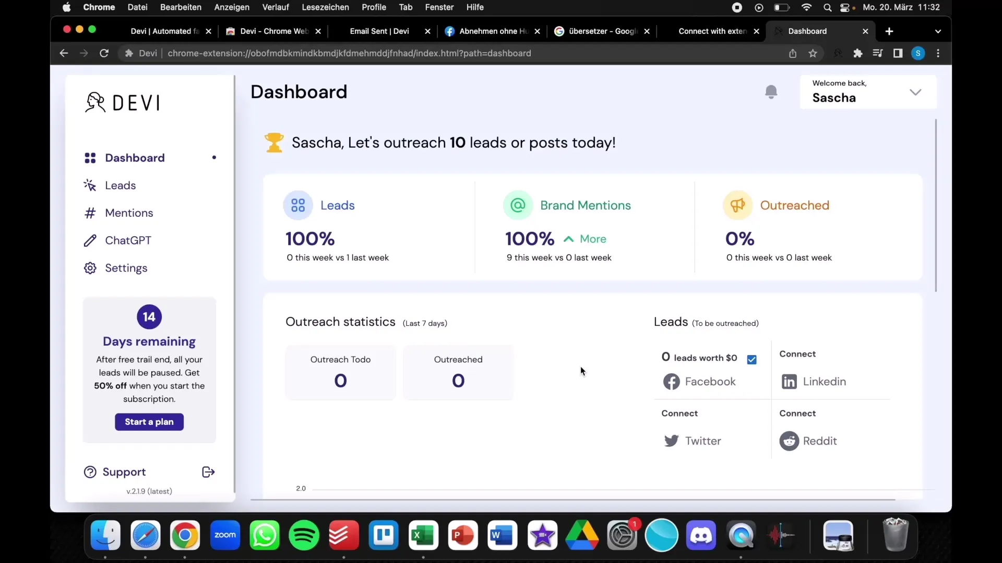
Task: Click the Leads stats card
Action: [372, 227]
